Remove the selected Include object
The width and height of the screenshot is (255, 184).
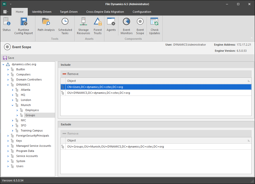(x=70, y=74)
